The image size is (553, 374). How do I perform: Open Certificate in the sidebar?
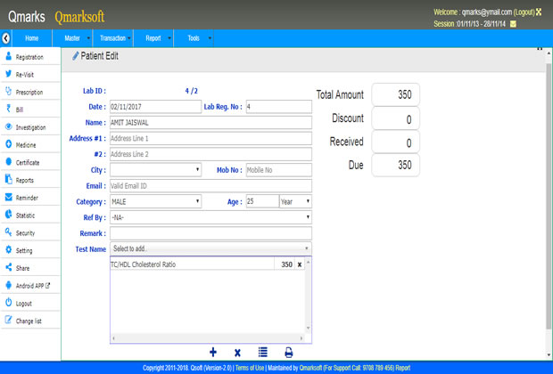tap(29, 162)
